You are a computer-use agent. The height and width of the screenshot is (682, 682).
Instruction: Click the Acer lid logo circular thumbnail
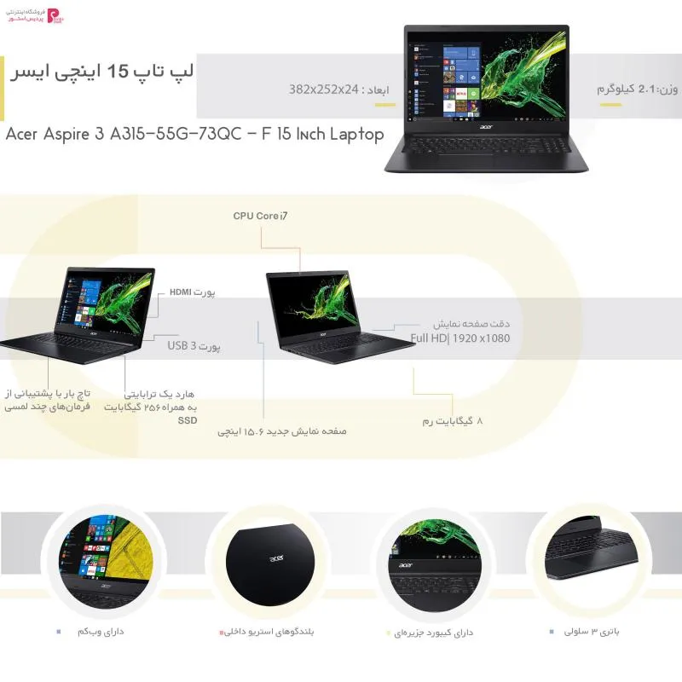[x=270, y=564]
